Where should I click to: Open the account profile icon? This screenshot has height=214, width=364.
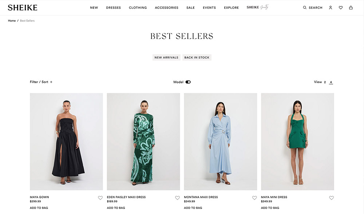click(331, 8)
